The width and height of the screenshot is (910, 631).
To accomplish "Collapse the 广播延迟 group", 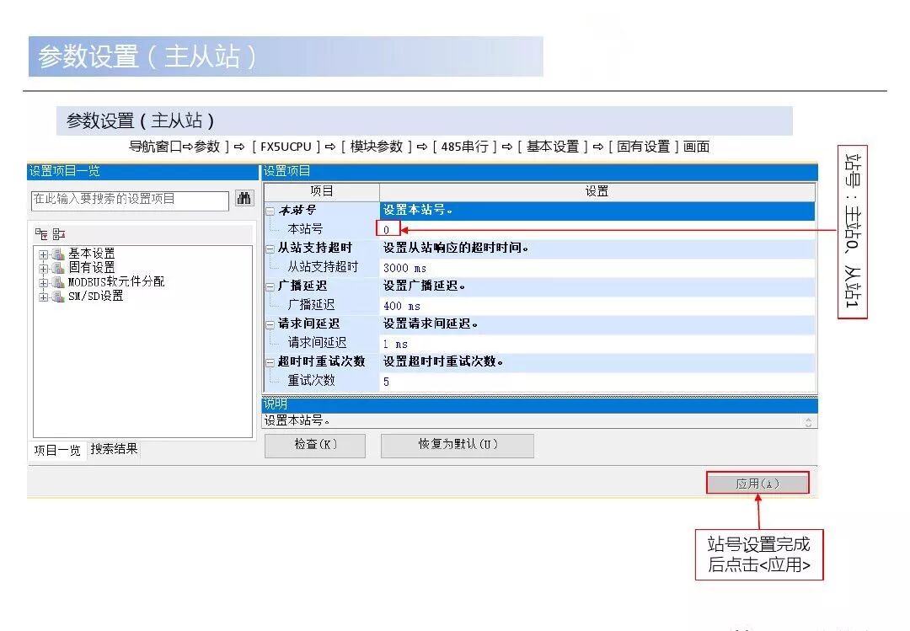I will (x=270, y=286).
